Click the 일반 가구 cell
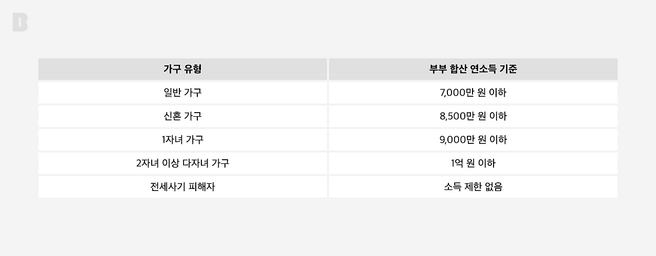Screen dimensions: 656x256 tap(182, 93)
